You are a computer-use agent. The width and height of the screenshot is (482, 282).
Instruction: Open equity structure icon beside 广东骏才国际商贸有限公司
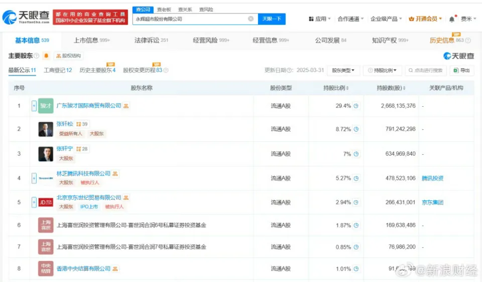126,106
